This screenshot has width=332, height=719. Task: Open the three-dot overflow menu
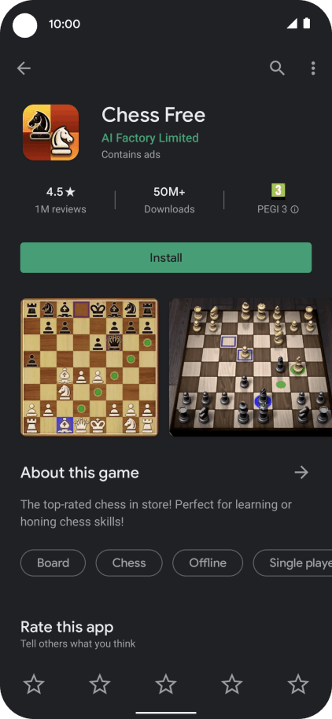pos(313,68)
